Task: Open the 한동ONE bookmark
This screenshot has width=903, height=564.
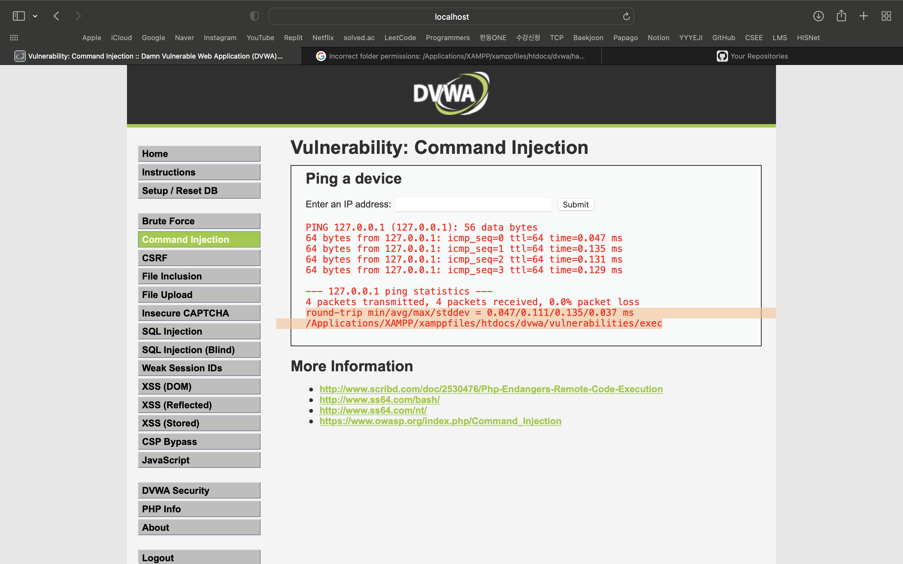Action: [493, 38]
